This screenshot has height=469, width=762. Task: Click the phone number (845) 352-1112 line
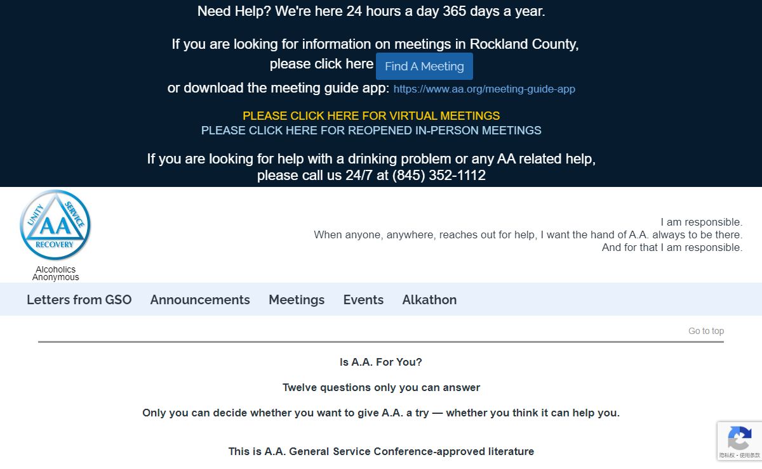click(x=371, y=176)
